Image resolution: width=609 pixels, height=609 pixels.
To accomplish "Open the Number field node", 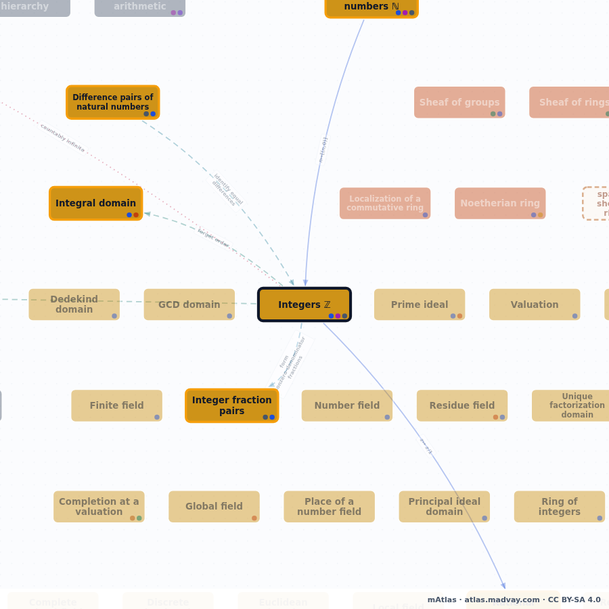I will [347, 405].
